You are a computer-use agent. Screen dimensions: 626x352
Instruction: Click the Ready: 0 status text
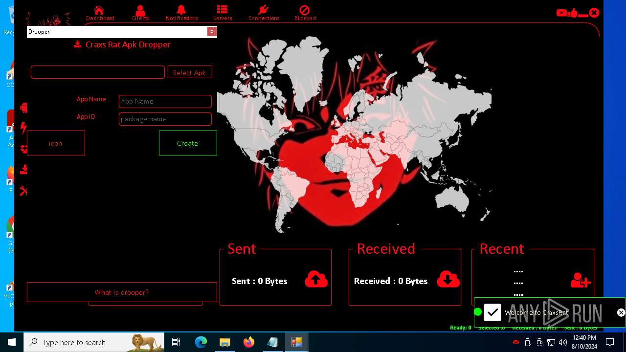point(461,328)
